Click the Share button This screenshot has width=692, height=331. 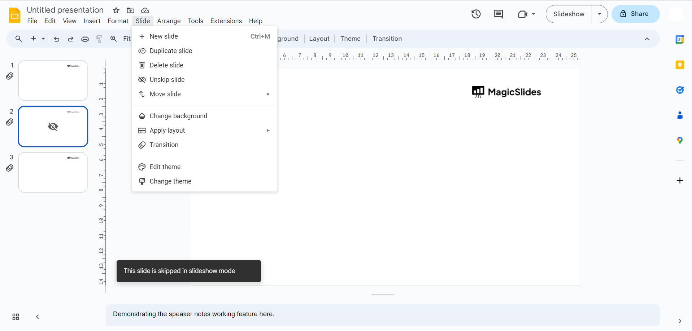pyautogui.click(x=635, y=14)
